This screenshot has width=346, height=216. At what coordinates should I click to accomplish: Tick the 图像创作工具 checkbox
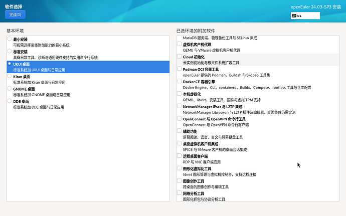click(x=179, y=181)
